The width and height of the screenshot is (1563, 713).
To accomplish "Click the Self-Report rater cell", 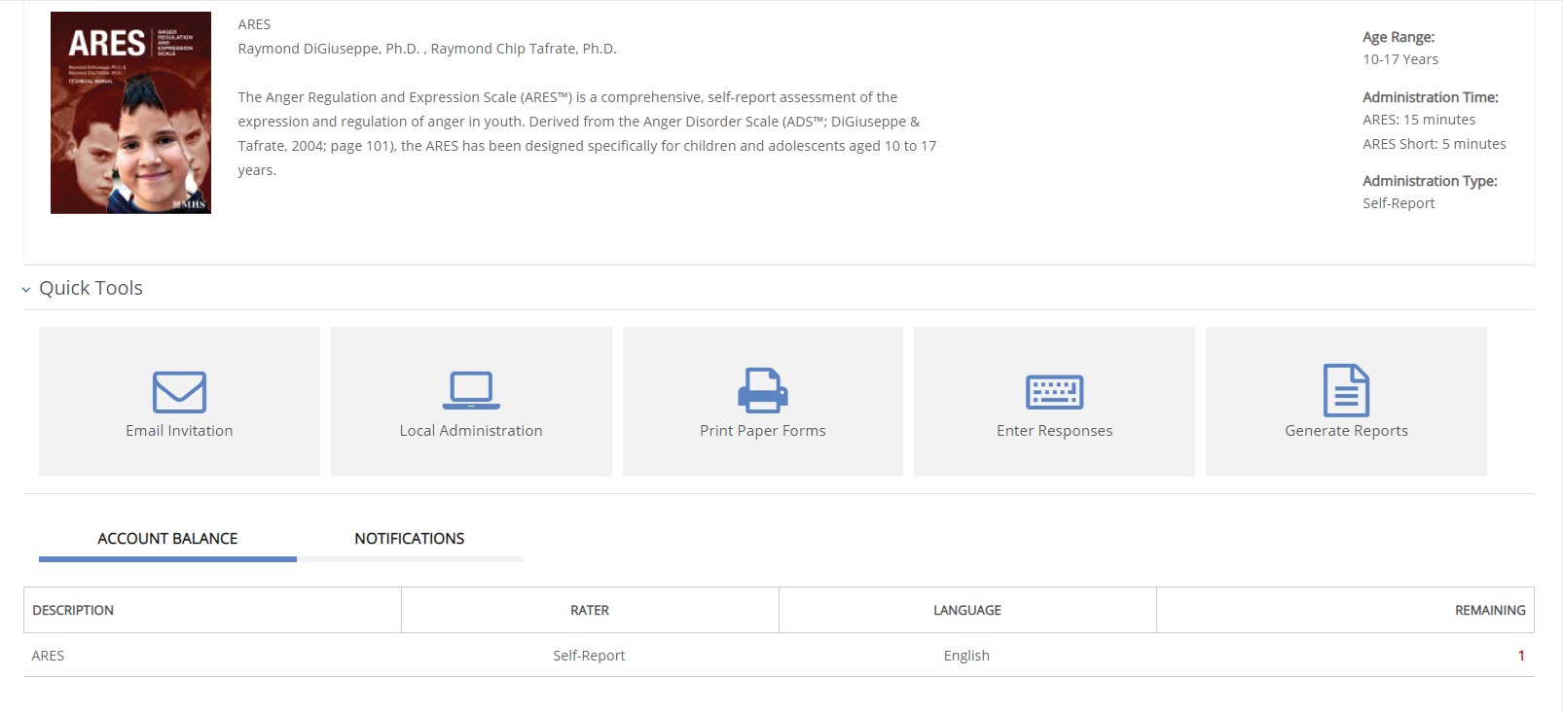I will [x=589, y=656].
